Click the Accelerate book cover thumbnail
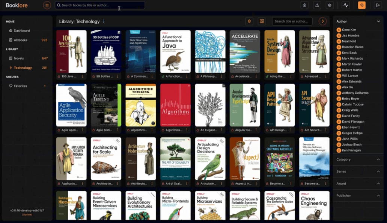The width and height of the screenshot is (387, 223). [x=244, y=51]
